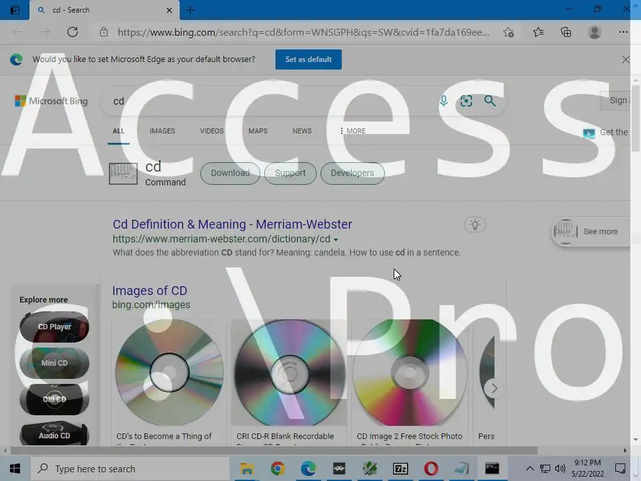Open the CD Player explore suggestion

[54, 327]
